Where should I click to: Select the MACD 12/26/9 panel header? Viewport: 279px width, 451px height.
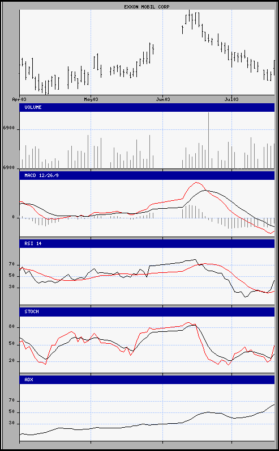click(147, 175)
